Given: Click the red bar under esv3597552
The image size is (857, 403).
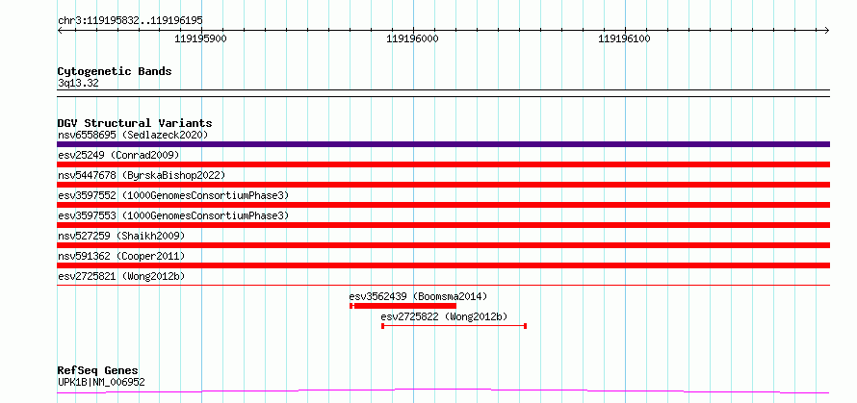Looking at the screenshot, I should click(443, 205).
